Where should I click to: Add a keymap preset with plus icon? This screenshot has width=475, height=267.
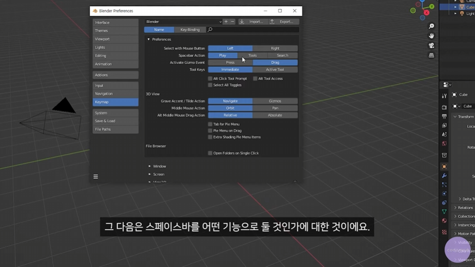point(226,22)
